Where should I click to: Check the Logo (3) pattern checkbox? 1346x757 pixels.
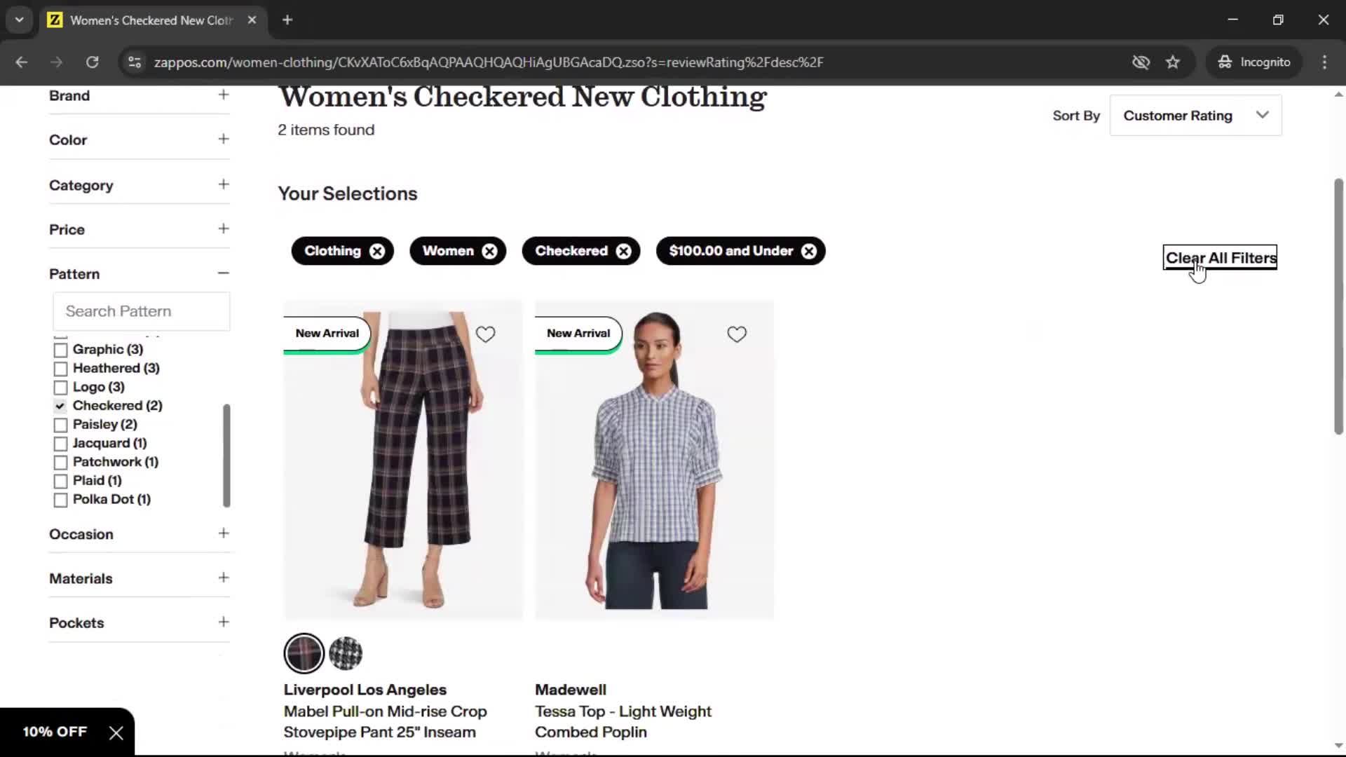point(61,388)
